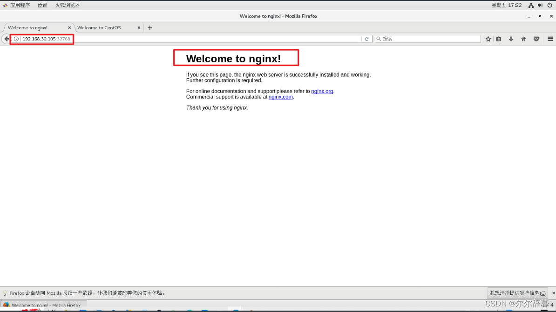Open network status icon in top panel
The width and height of the screenshot is (556, 312).
(x=531, y=5)
